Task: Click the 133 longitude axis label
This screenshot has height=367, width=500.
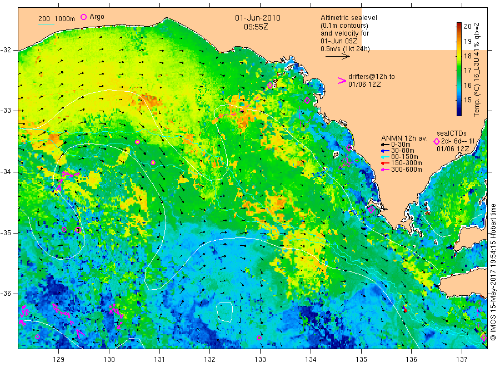Action: coord(260,360)
